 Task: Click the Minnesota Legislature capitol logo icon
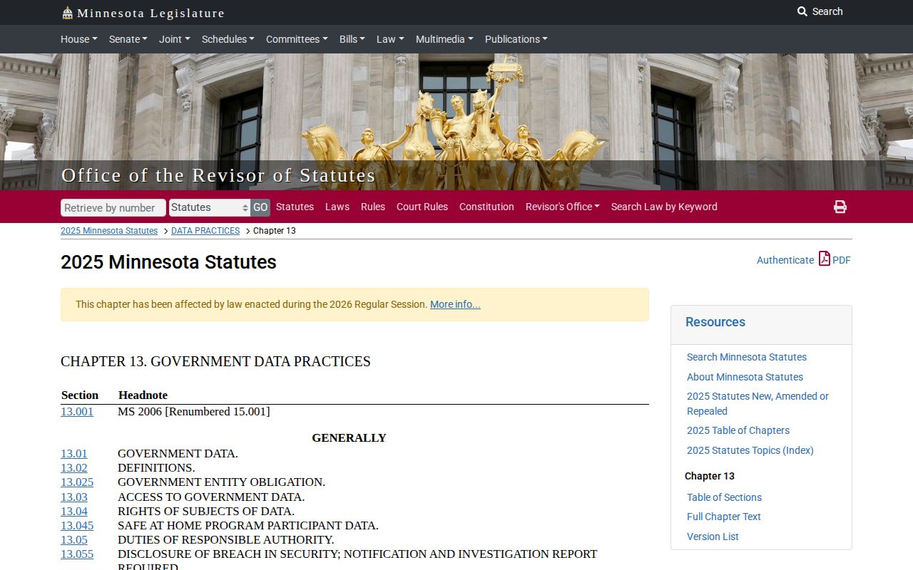click(68, 13)
